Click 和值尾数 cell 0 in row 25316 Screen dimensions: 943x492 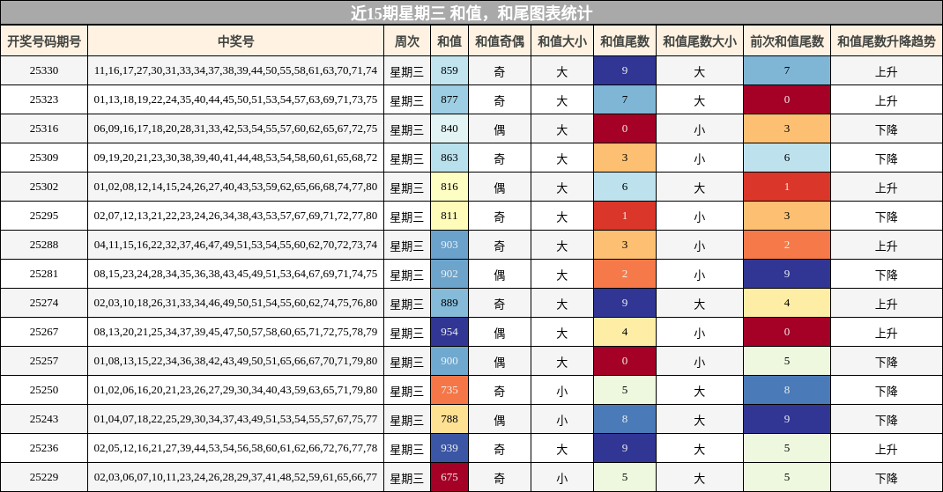tap(624, 129)
